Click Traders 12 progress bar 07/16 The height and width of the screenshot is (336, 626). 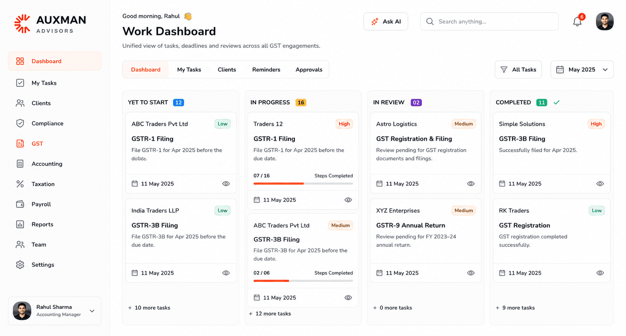click(303, 184)
